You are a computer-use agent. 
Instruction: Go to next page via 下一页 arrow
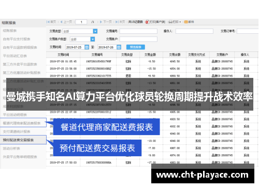pos(101,22)
